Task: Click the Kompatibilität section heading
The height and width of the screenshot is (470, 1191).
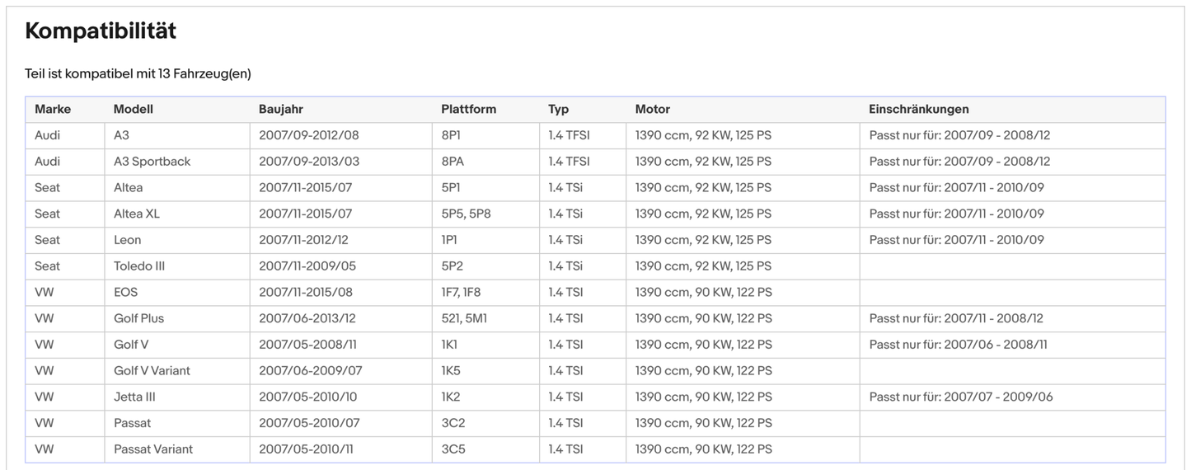Action: pos(101,31)
